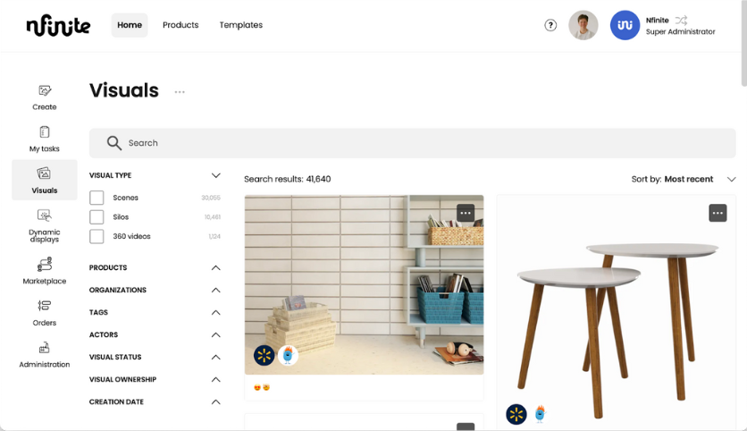The width and height of the screenshot is (747, 431).
Task: Open the Create section in sidebar
Action: pyautogui.click(x=45, y=97)
